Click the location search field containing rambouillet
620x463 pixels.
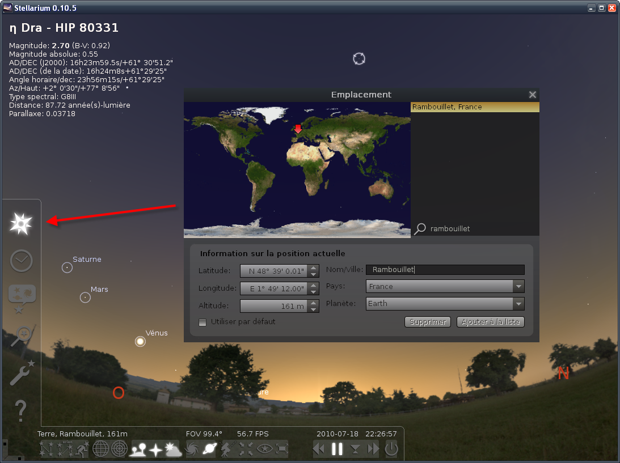[x=482, y=229]
